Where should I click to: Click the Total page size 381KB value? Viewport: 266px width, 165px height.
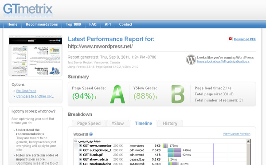[x=228, y=94]
